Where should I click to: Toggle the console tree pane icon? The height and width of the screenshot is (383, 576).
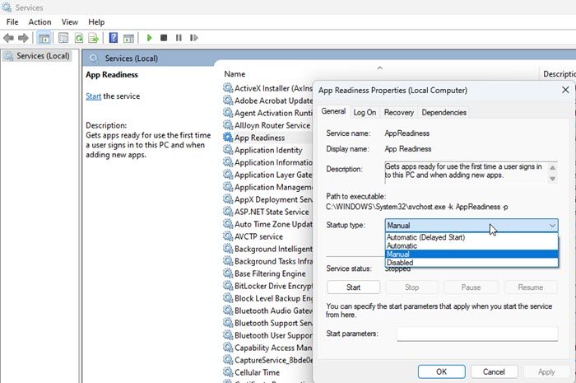click(44, 38)
